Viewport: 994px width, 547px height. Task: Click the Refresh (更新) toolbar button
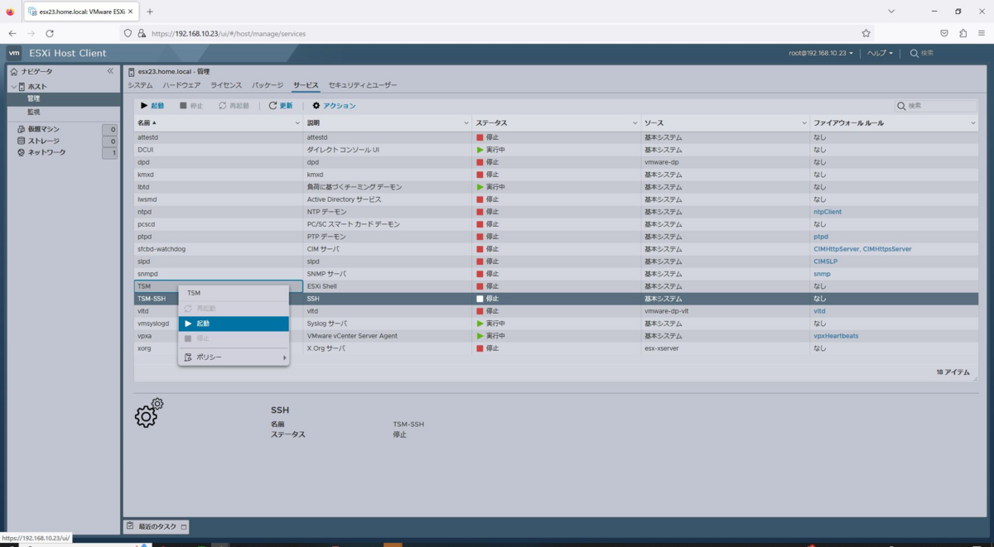coord(281,106)
